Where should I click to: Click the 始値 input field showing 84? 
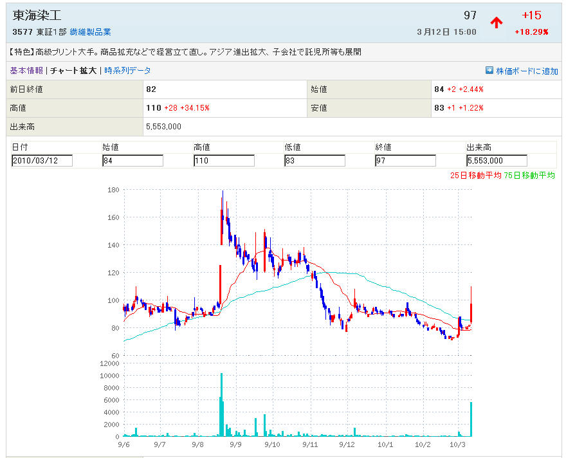[x=133, y=161]
